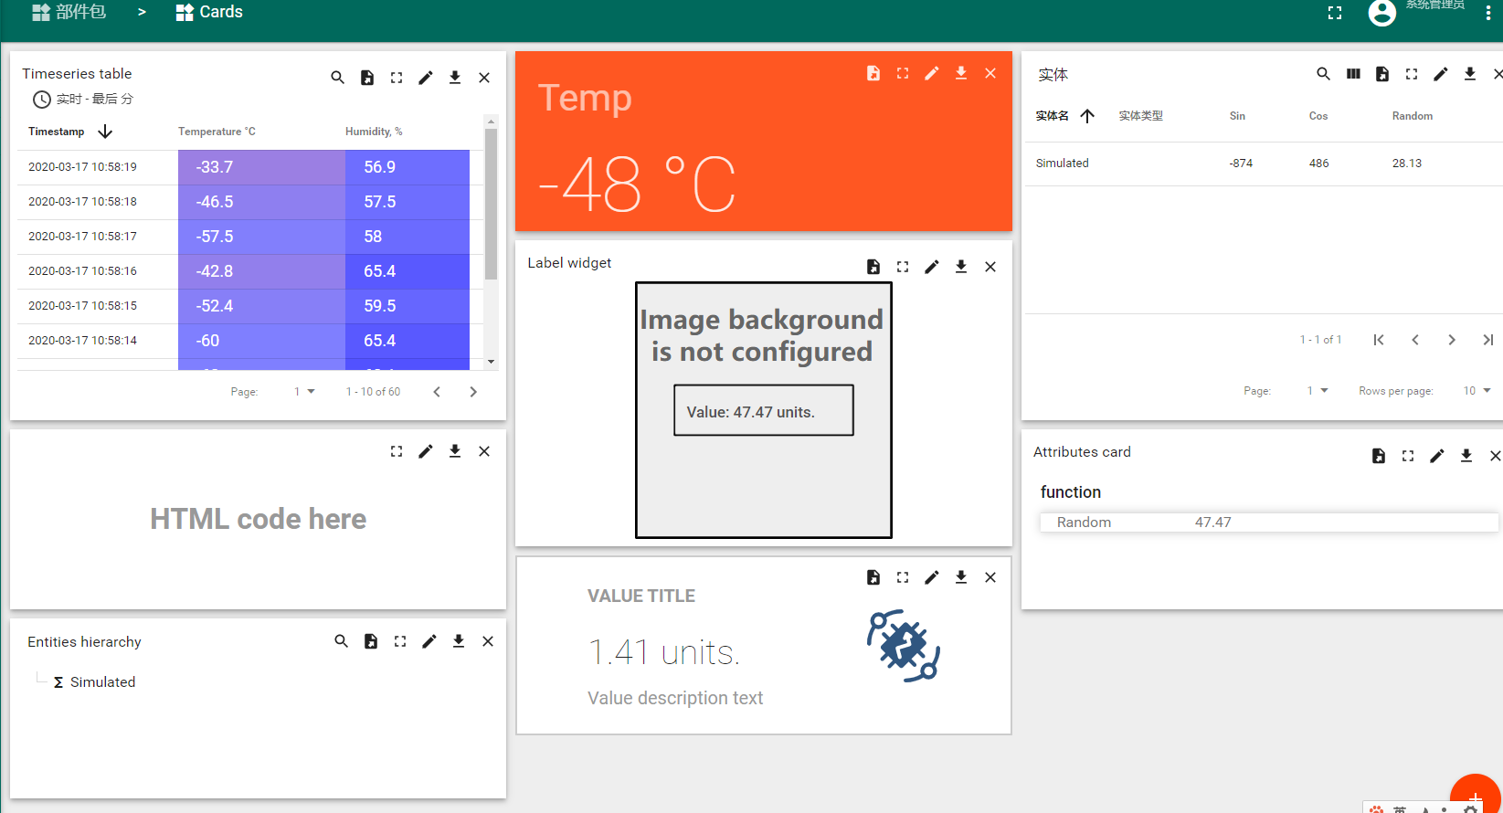Open the user profile avatar

pos(1381,13)
